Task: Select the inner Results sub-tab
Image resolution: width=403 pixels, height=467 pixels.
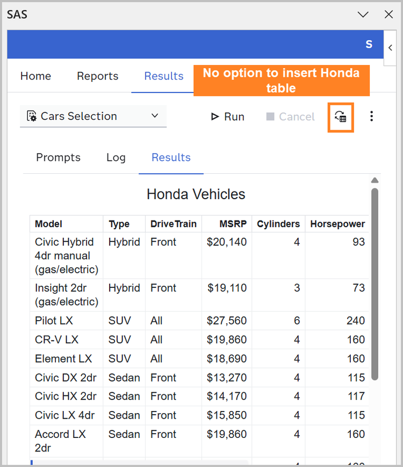Action: 171,157
